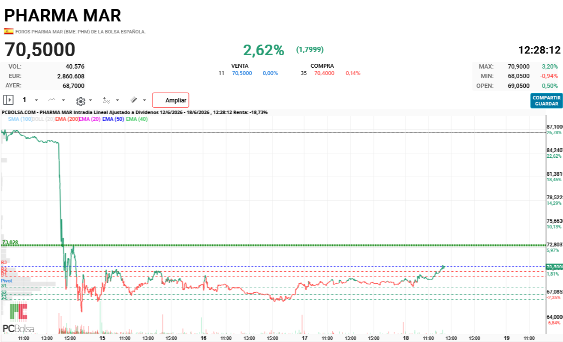
Task: Click the PHARMA MAR title
Action: [63, 15]
